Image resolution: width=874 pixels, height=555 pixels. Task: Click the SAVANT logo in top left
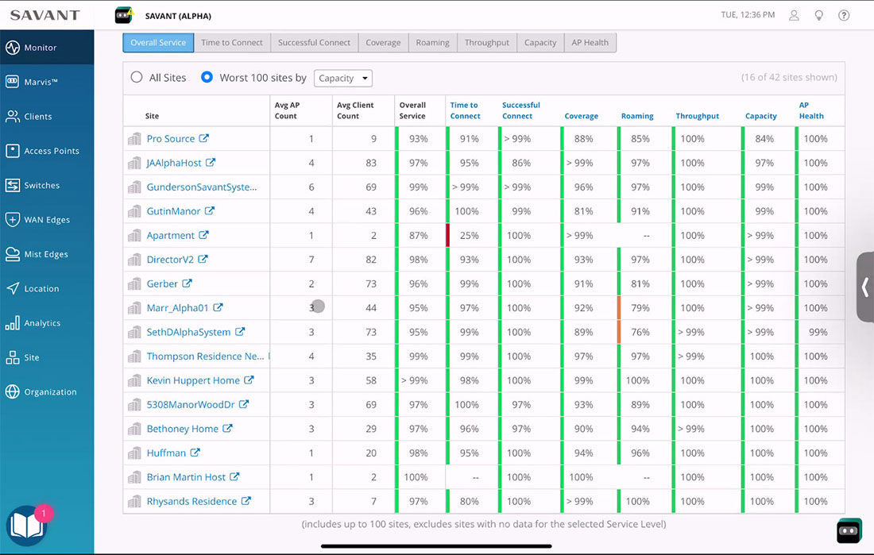coord(45,15)
